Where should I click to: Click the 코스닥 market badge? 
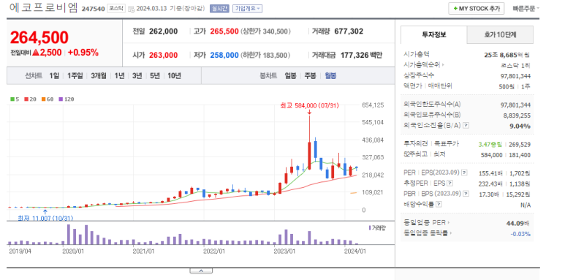(116, 8)
